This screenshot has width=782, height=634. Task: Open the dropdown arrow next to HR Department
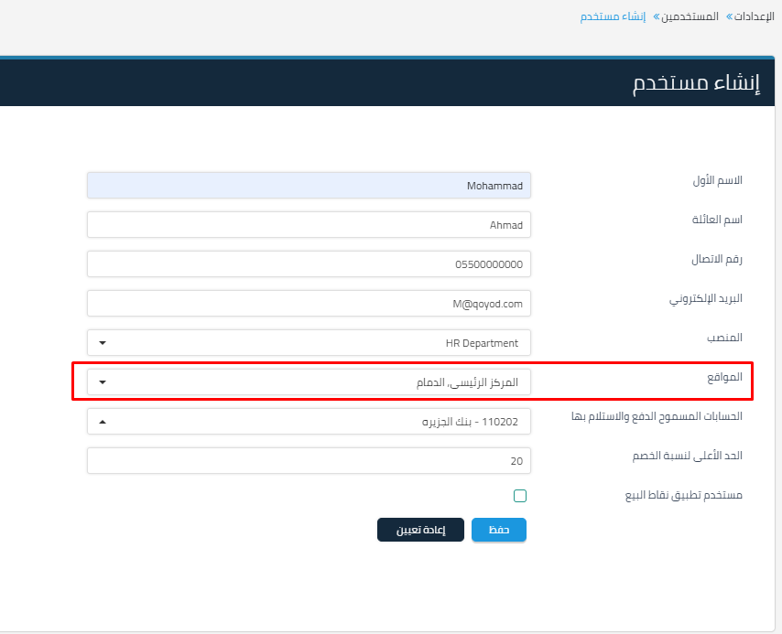[103, 342]
